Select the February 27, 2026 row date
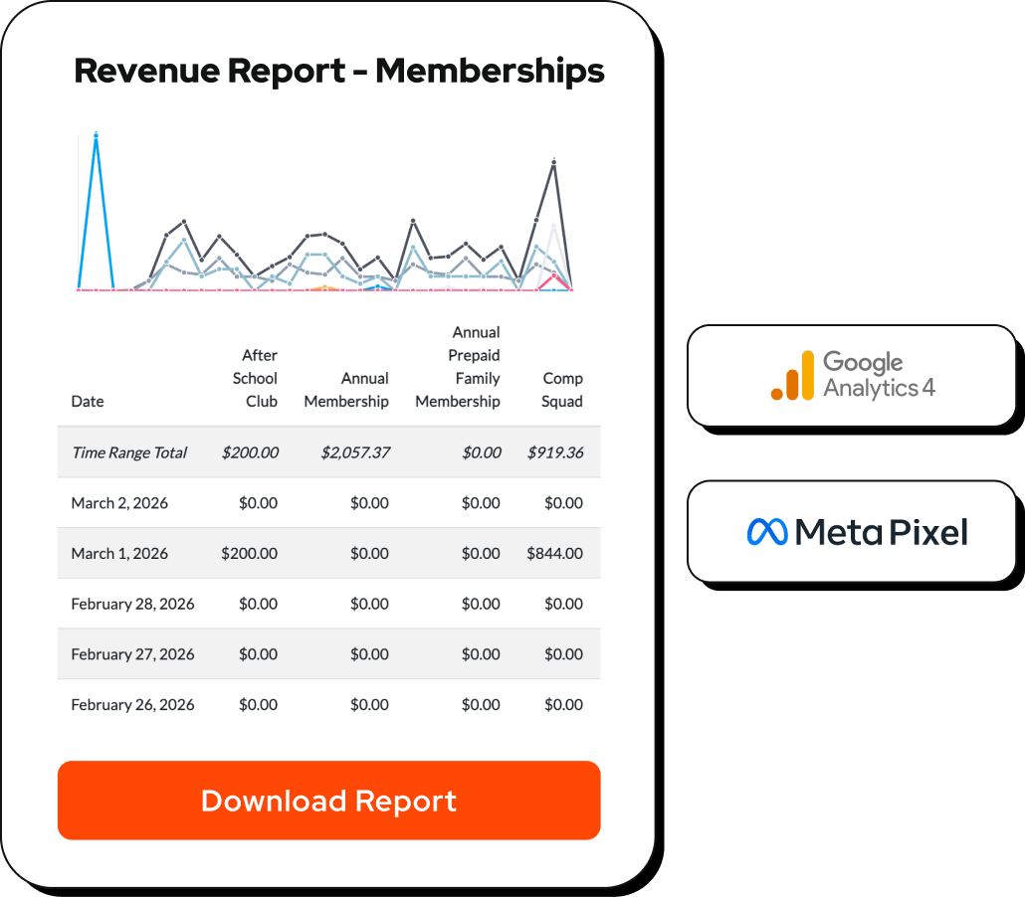 tap(132, 654)
